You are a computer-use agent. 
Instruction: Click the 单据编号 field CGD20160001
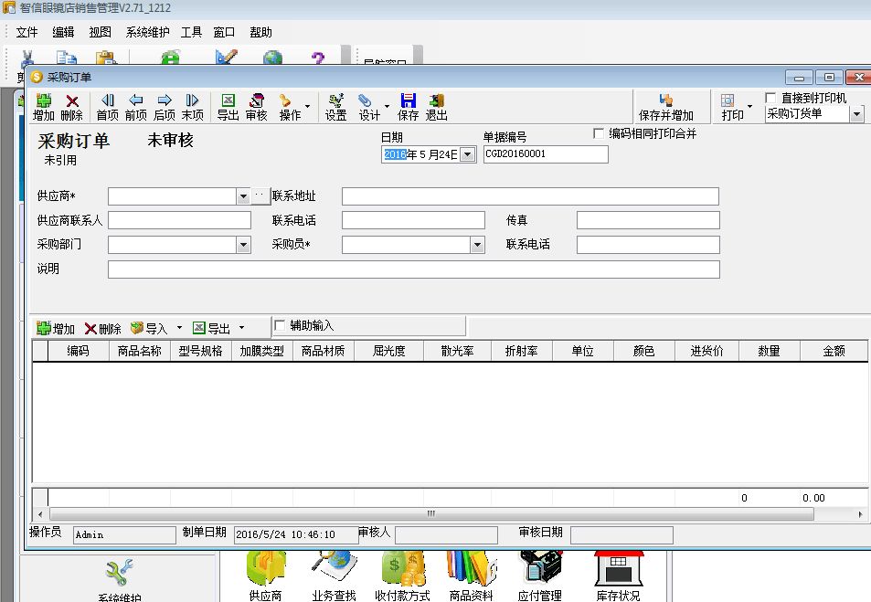pyautogui.click(x=546, y=153)
